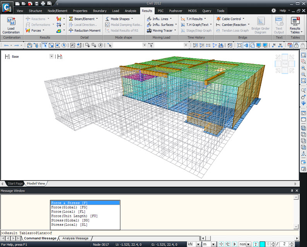Open the kN force unit dropdown
The image size is (307, 247).
click(x=199, y=244)
